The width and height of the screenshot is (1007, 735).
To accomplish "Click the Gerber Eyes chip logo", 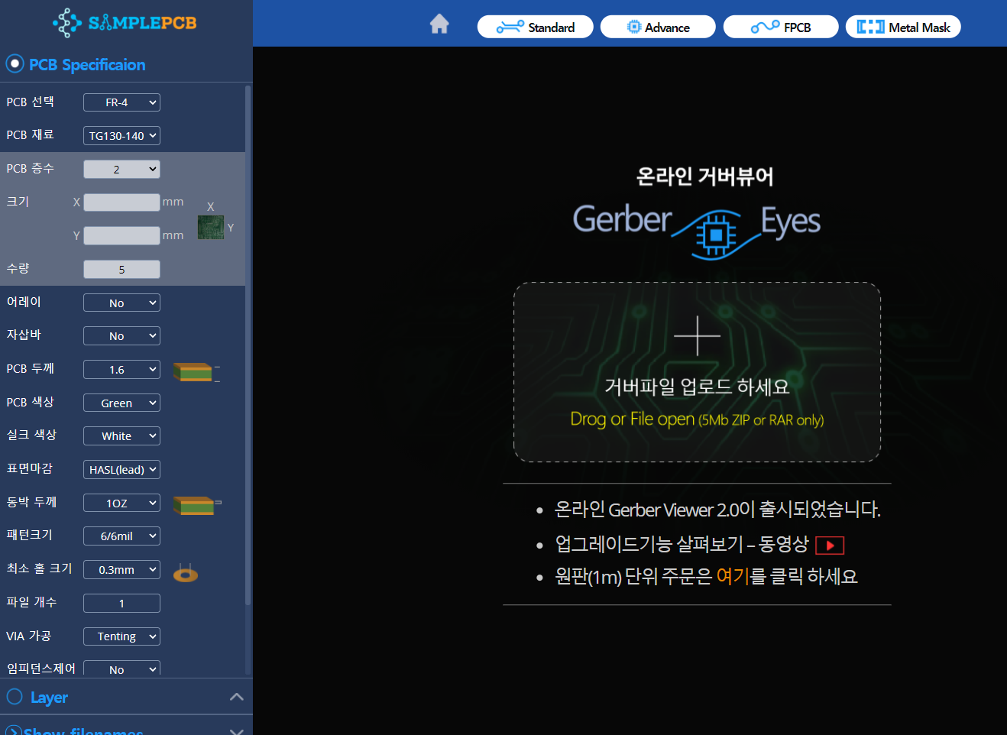I will tap(716, 234).
